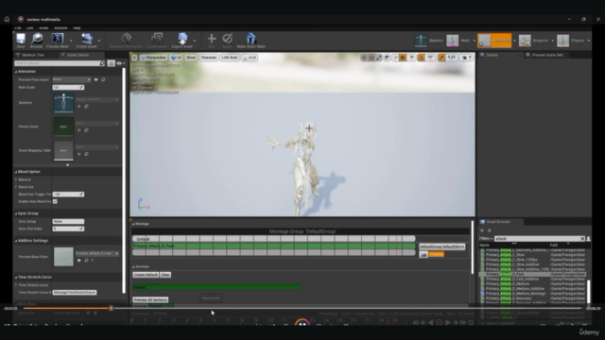
Task: Switch to Asset Details tab
Action: (x=78, y=55)
